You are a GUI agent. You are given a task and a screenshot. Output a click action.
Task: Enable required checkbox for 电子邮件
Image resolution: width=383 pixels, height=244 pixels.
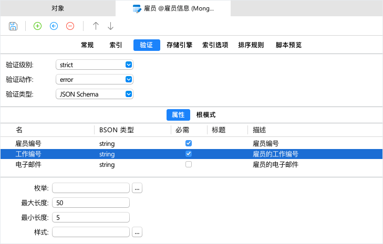point(189,164)
